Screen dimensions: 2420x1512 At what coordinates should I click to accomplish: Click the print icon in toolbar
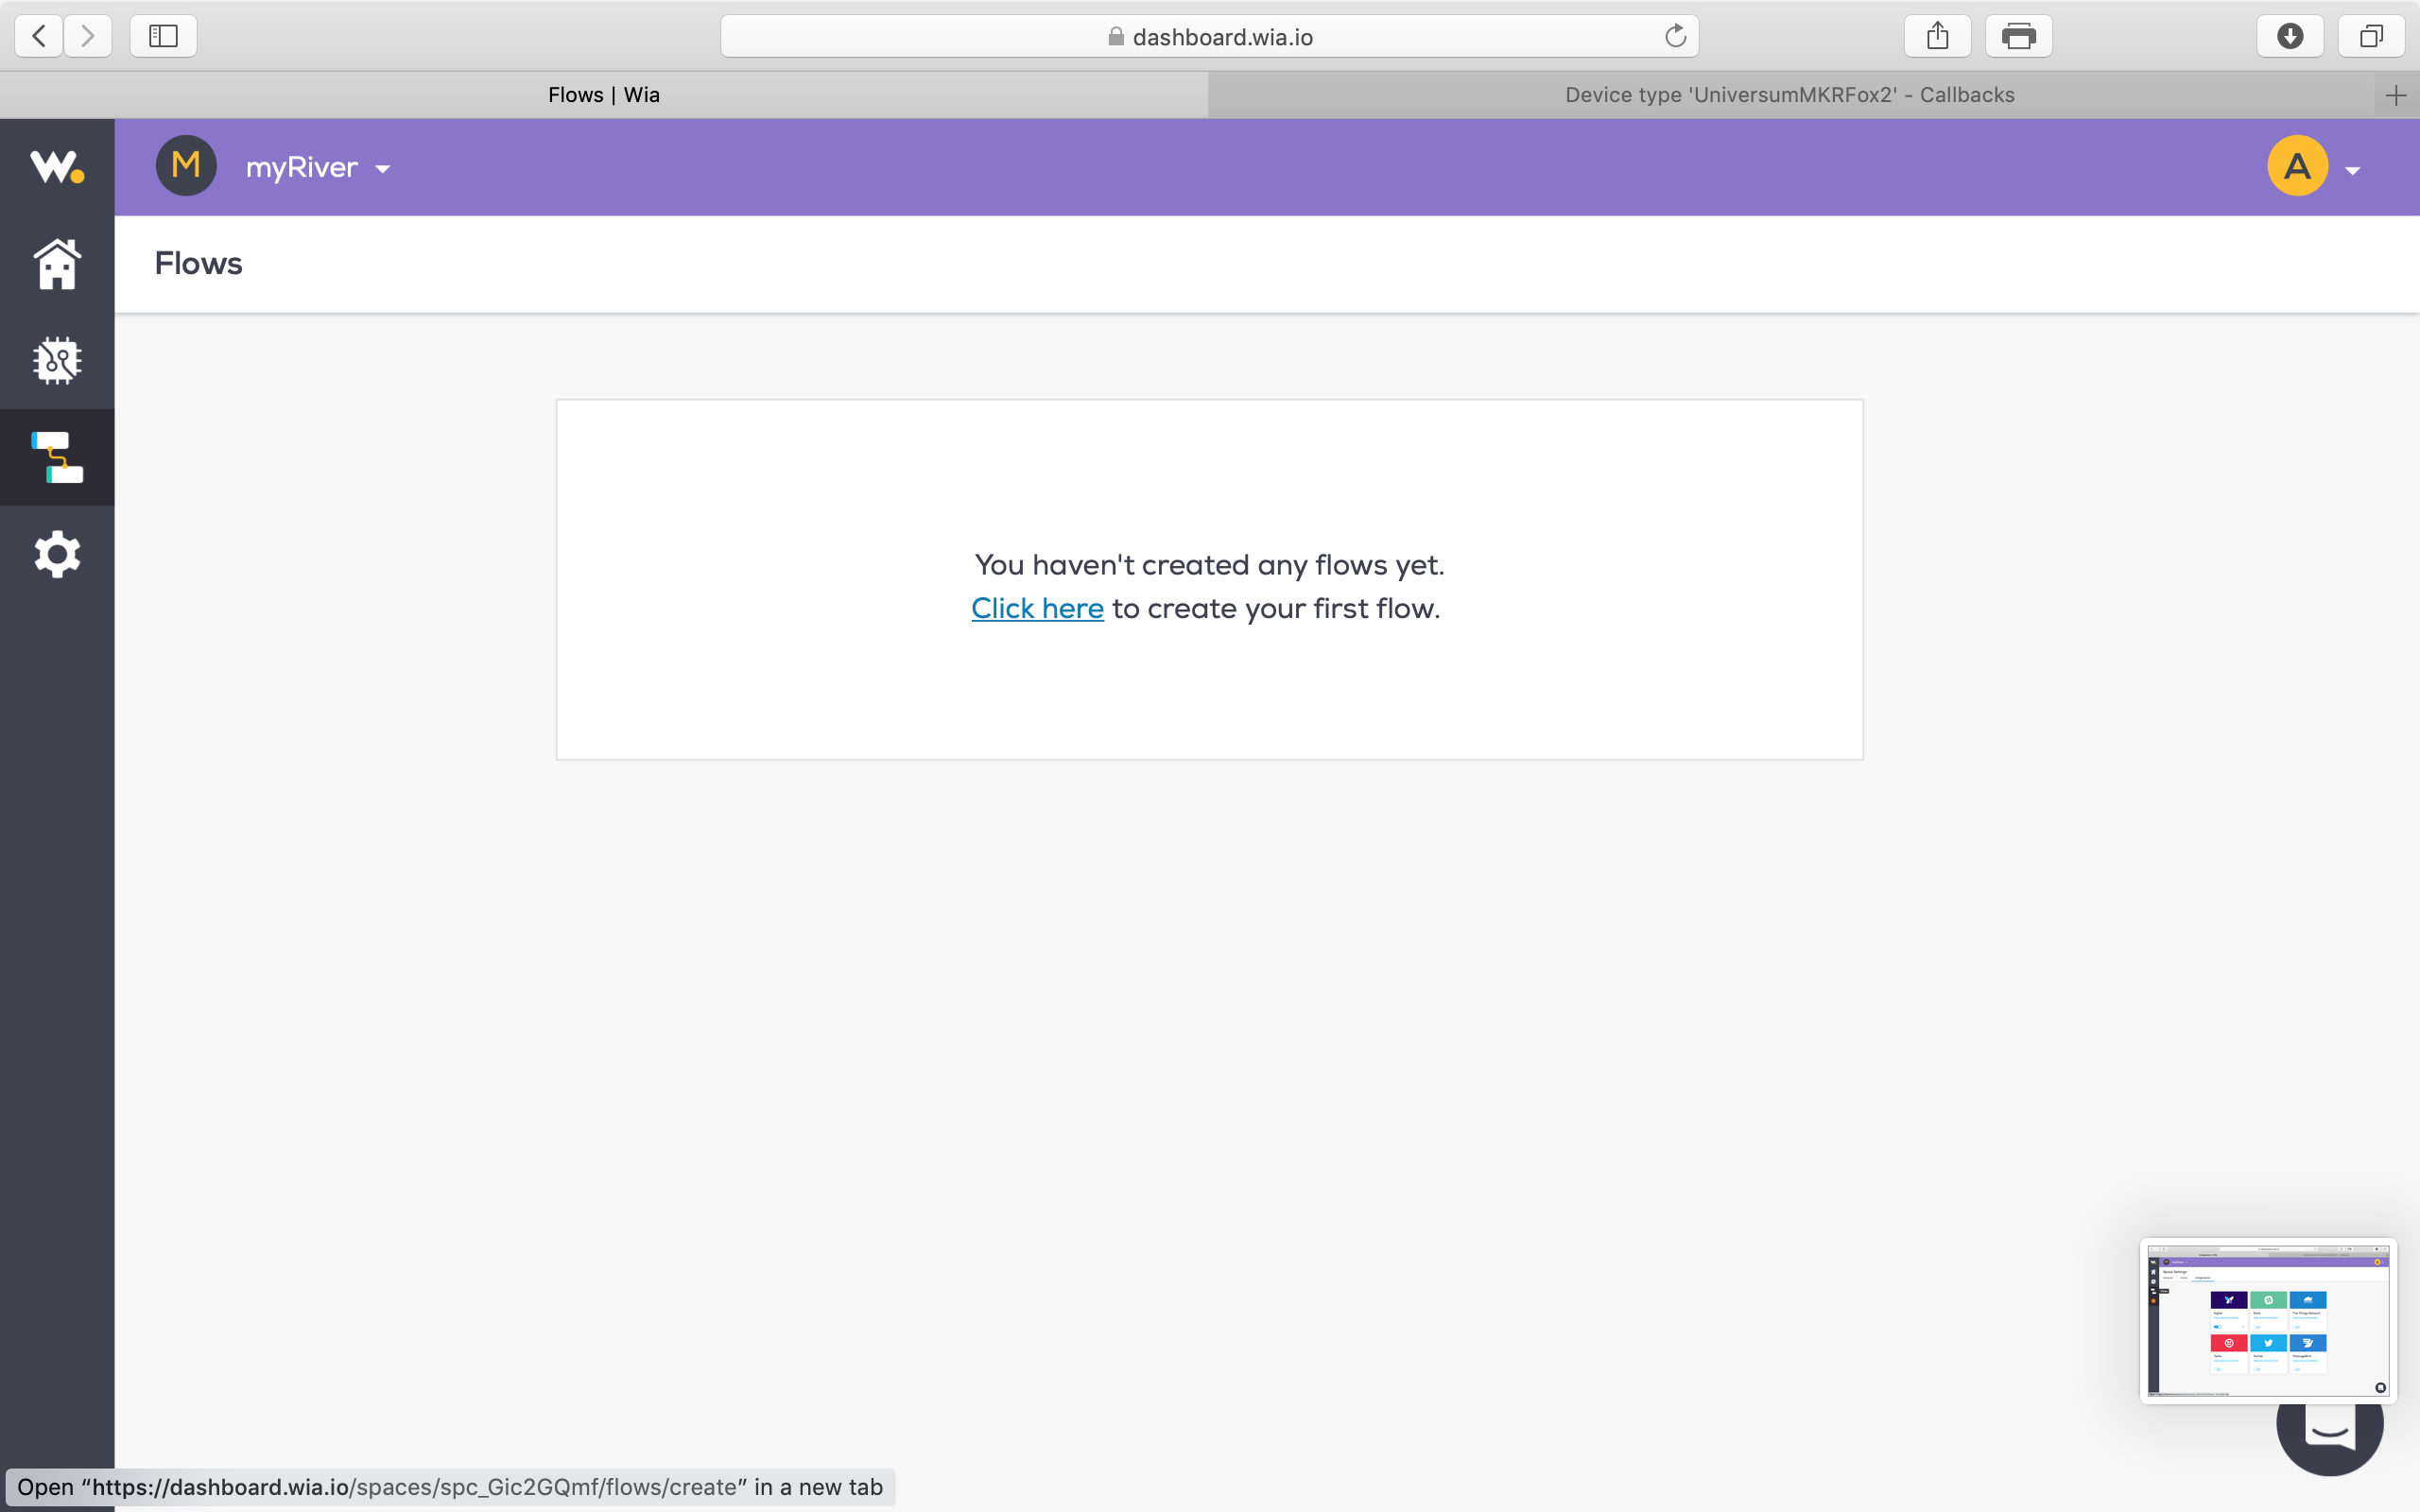(x=2018, y=37)
